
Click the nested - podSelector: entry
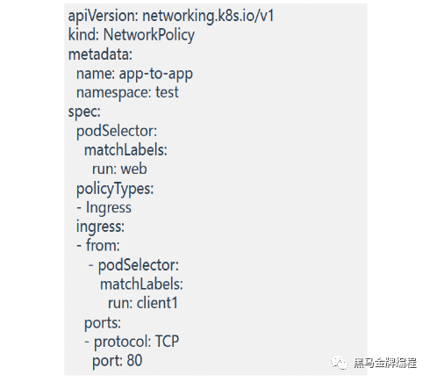coord(133,265)
